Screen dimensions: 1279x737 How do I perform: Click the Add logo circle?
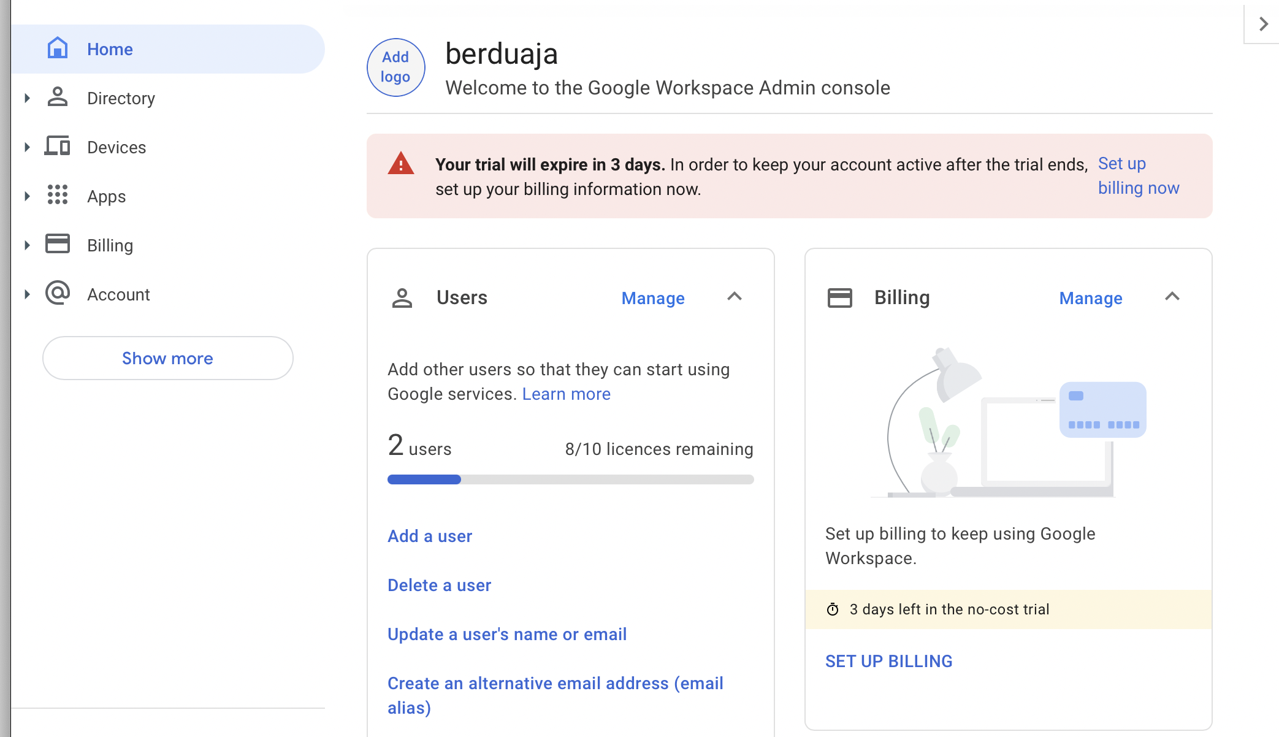395,67
